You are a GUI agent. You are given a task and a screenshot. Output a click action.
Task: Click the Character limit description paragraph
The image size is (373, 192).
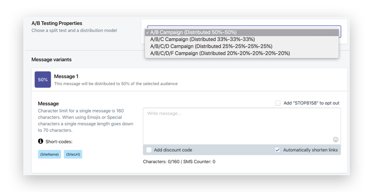86,121
